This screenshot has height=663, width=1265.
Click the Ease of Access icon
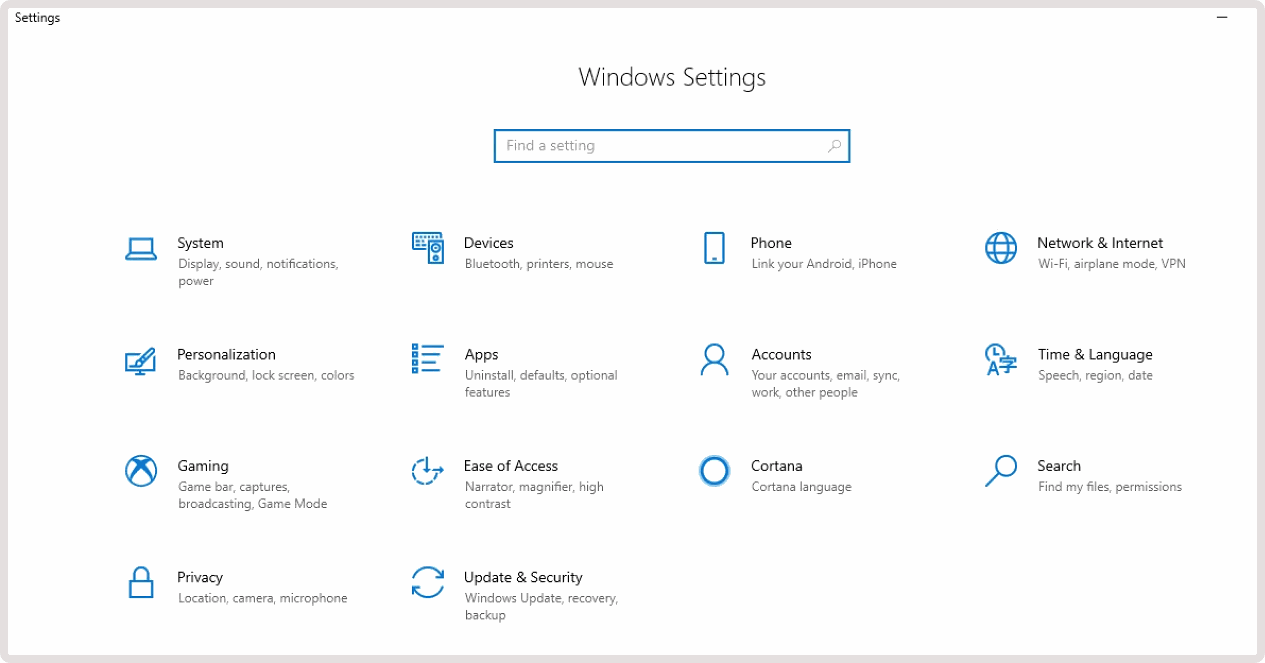click(428, 470)
